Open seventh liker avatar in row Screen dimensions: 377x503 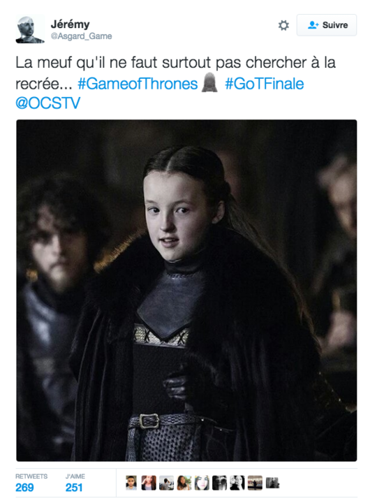click(237, 483)
